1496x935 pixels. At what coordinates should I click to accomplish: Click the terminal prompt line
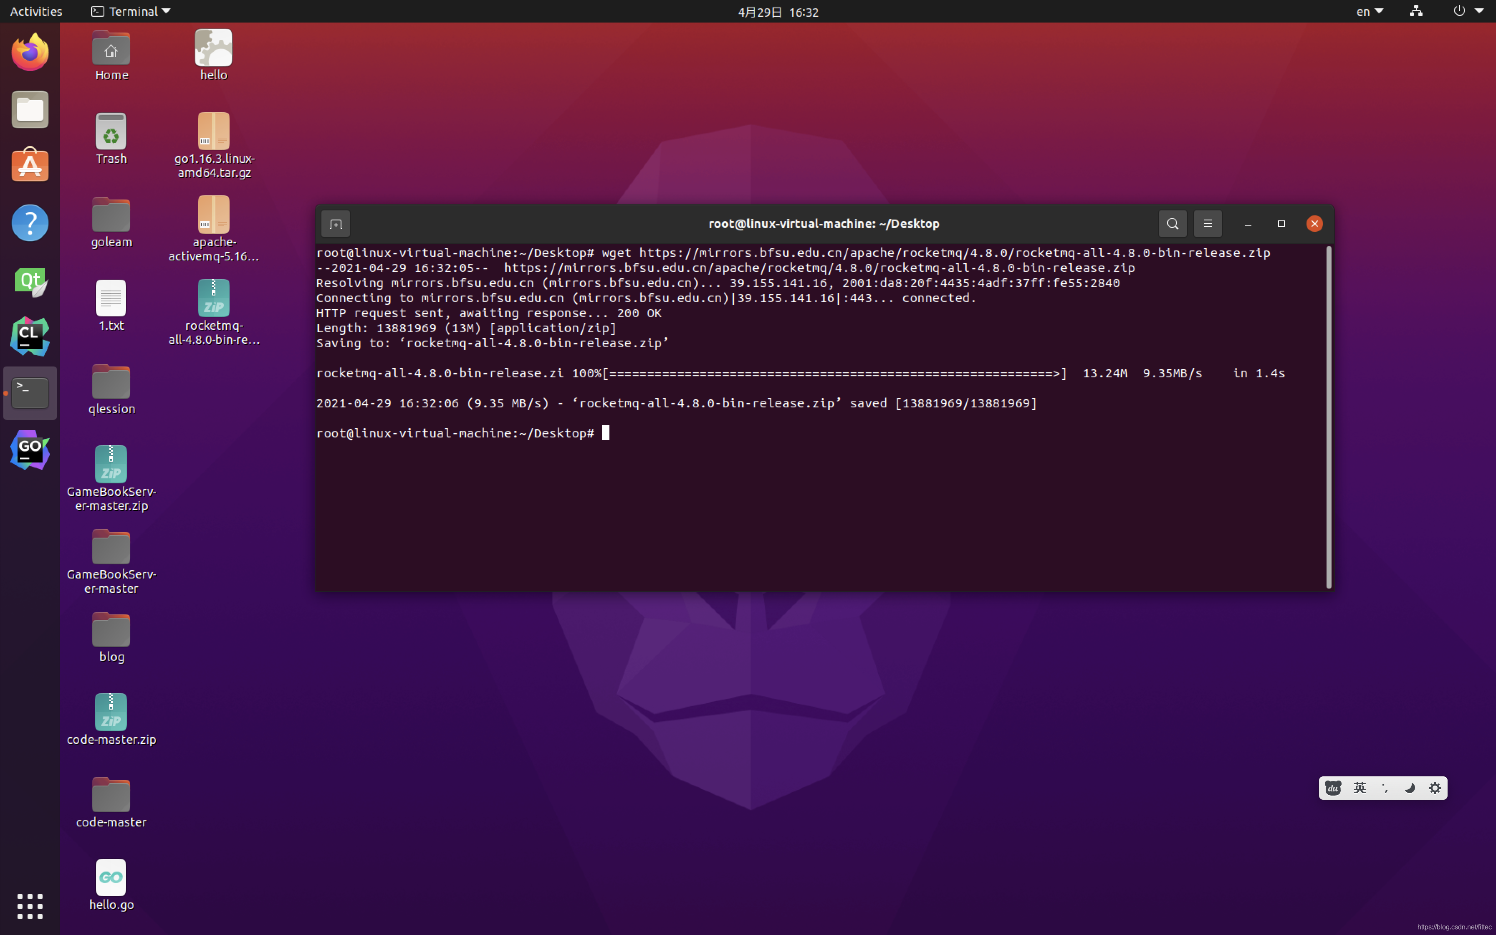click(x=462, y=433)
